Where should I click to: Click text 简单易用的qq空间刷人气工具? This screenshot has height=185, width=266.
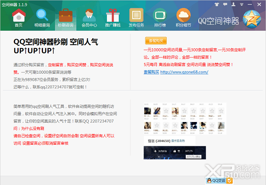click(39, 106)
